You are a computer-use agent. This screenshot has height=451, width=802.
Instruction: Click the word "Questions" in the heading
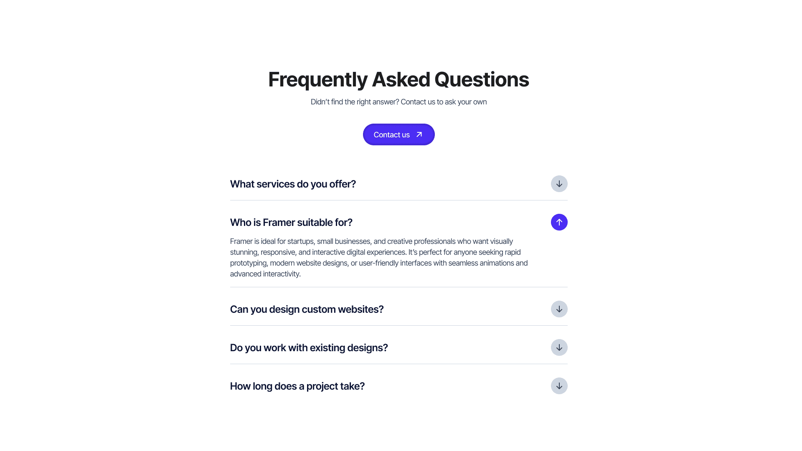click(x=481, y=80)
